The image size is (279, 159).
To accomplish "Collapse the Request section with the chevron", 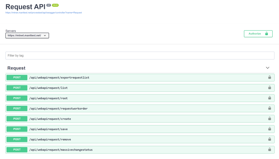I will coord(268,68).
